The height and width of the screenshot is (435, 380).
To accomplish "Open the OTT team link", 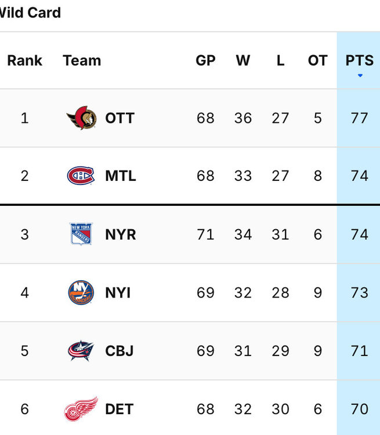I will tap(120, 118).
